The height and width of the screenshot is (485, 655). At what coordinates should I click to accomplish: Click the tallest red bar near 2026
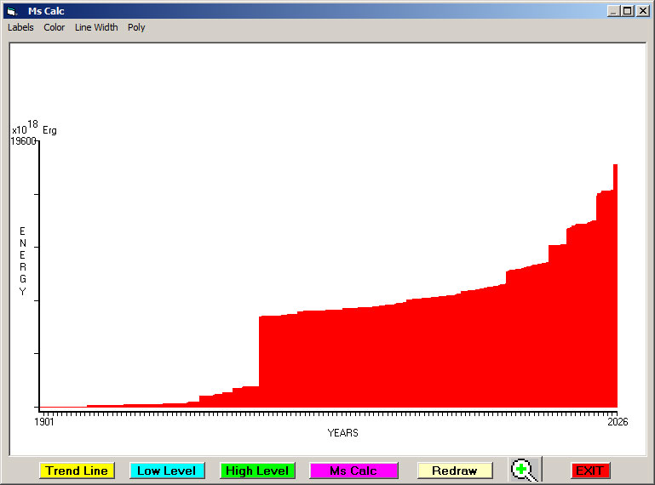[615, 281]
